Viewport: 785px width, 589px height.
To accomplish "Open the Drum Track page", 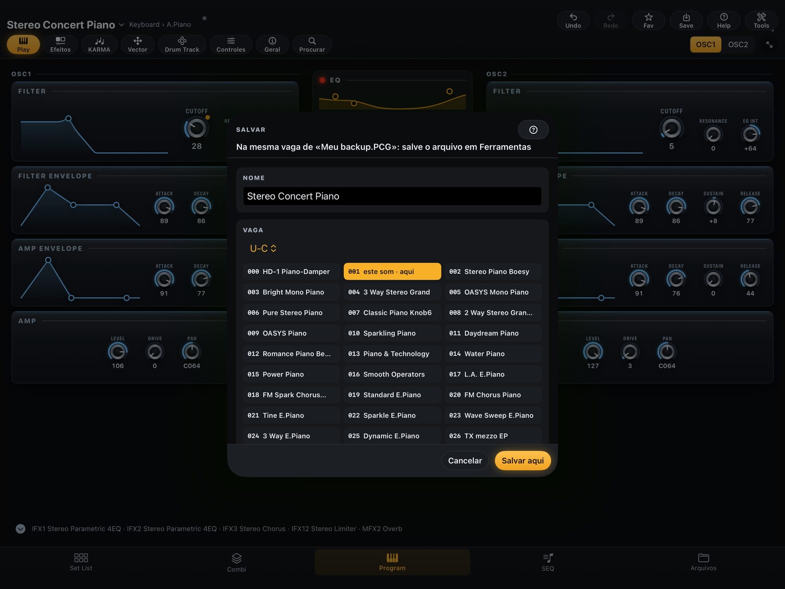I will [x=182, y=44].
